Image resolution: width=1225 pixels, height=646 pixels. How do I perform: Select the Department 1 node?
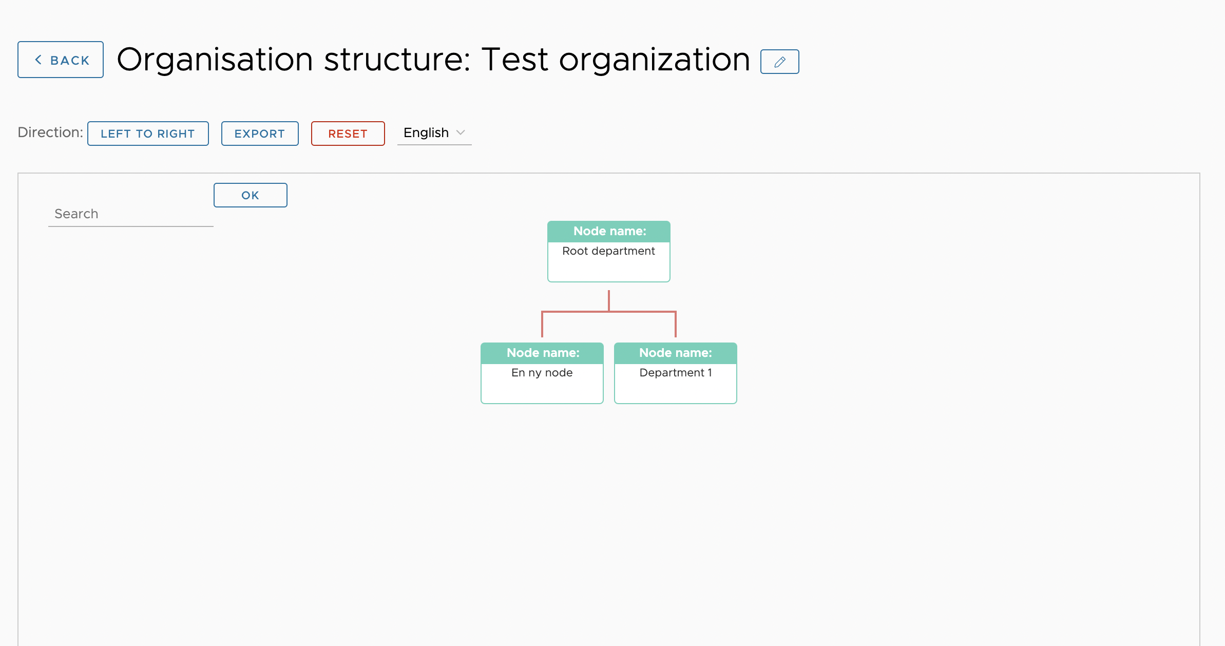tap(676, 373)
